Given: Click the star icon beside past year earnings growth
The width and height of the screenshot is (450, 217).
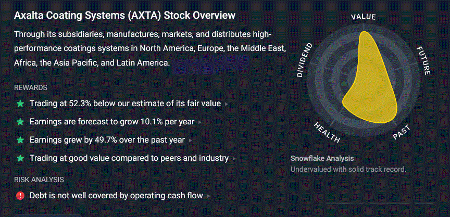Looking at the screenshot, I should tap(20, 140).
